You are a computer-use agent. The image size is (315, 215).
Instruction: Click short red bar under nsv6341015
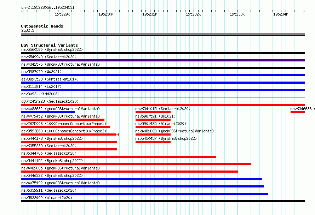click(x=153, y=112)
